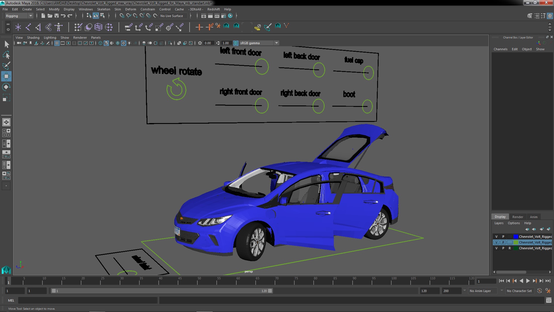The width and height of the screenshot is (554, 312).
Task: Click the Create Lattice shelf icon
Action: click(98, 27)
